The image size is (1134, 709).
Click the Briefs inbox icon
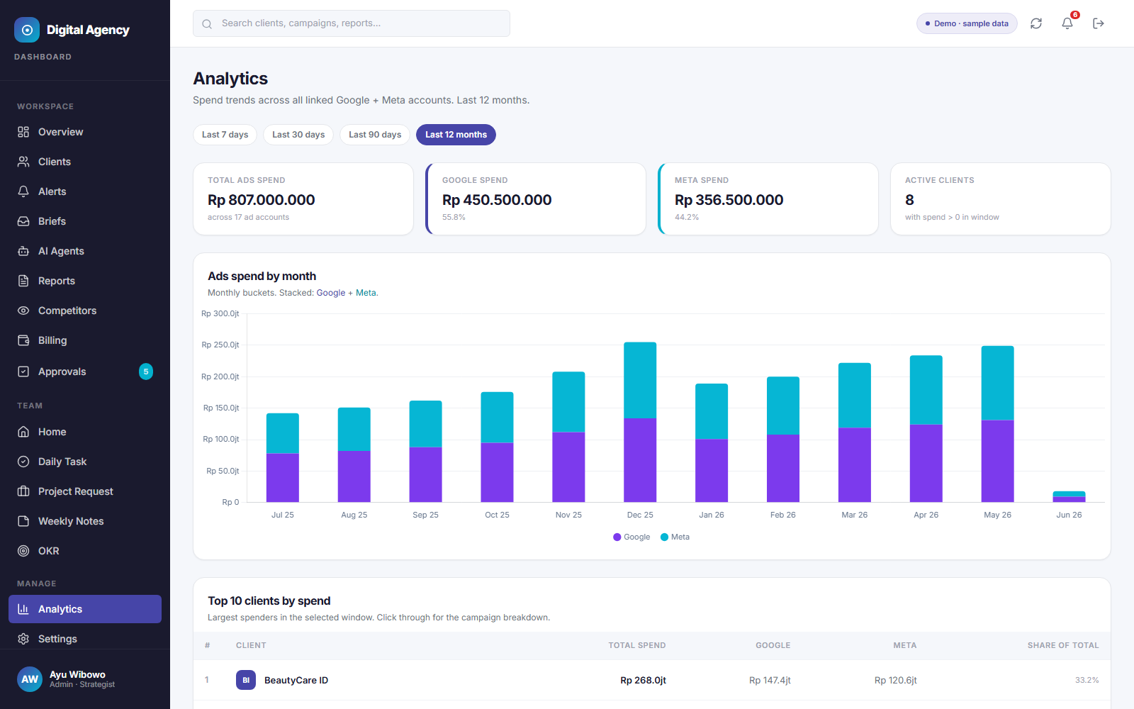coord(23,221)
